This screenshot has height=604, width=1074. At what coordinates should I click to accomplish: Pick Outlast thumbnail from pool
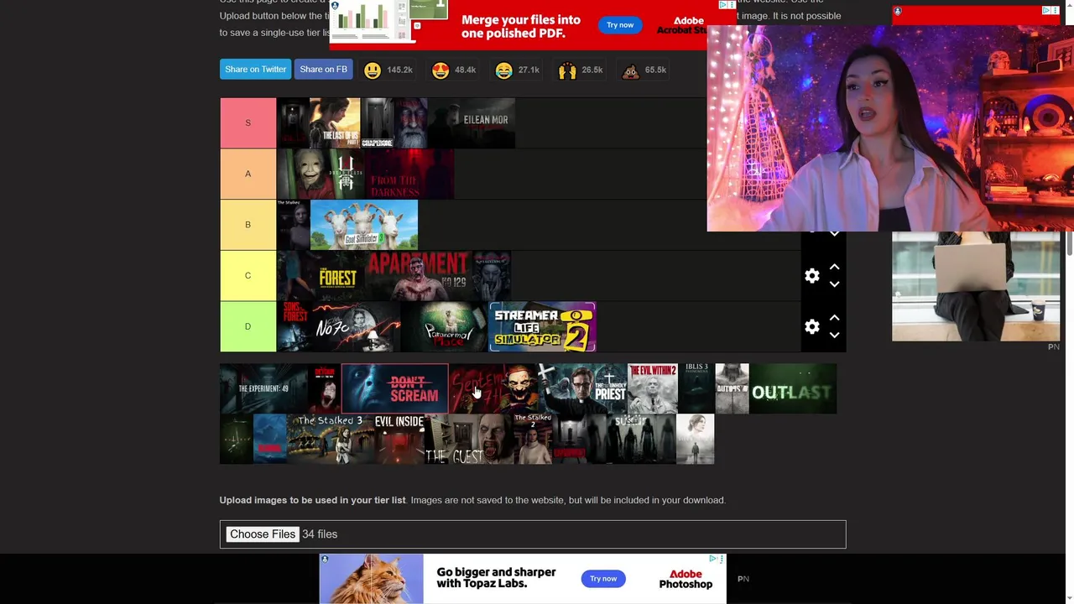(793, 388)
